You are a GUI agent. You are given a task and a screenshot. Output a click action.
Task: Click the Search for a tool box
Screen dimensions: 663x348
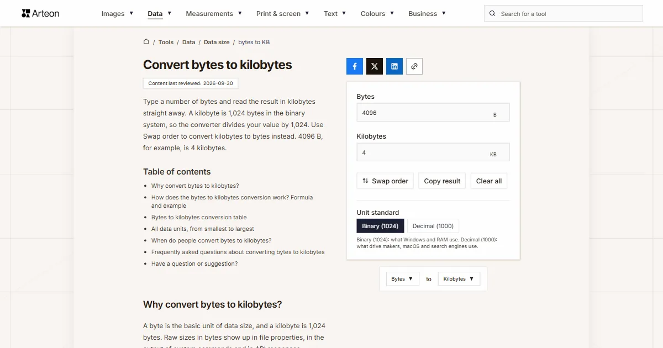tap(564, 14)
